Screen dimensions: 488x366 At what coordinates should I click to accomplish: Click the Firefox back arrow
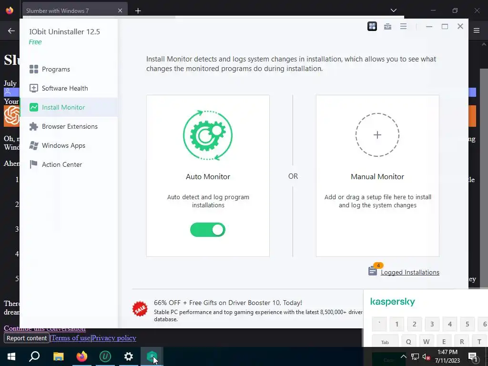pyautogui.click(x=11, y=30)
